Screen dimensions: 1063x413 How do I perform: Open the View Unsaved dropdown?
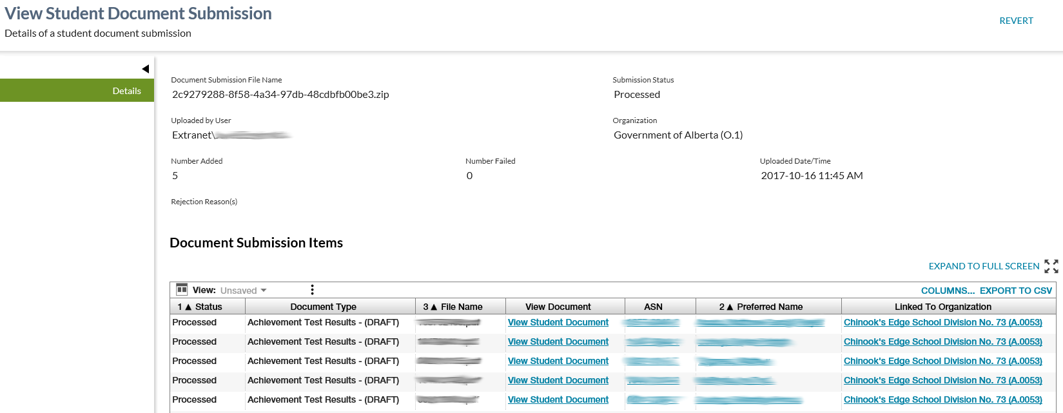point(244,291)
